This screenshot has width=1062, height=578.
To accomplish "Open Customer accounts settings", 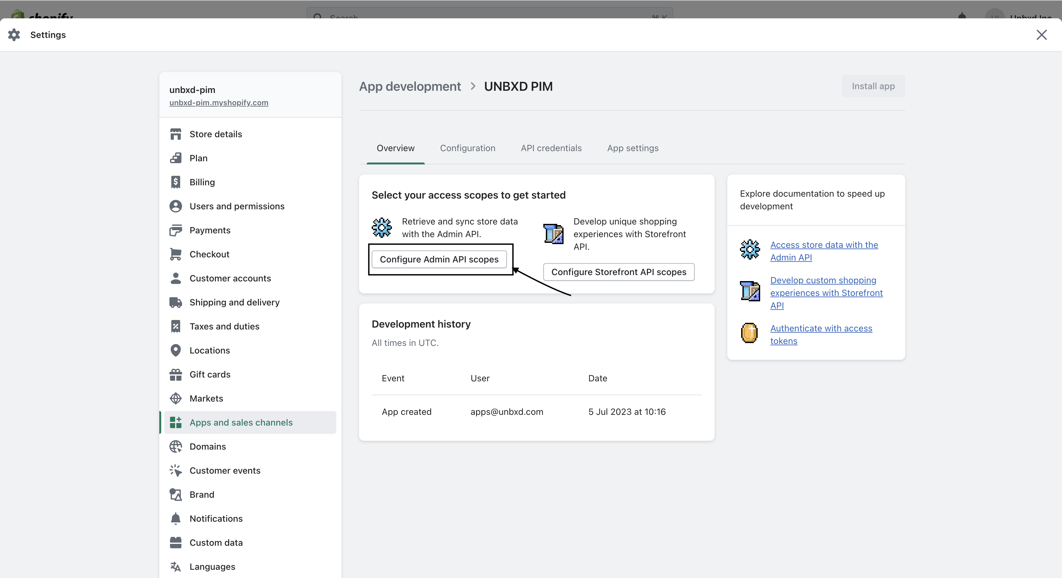I will 250,278.
